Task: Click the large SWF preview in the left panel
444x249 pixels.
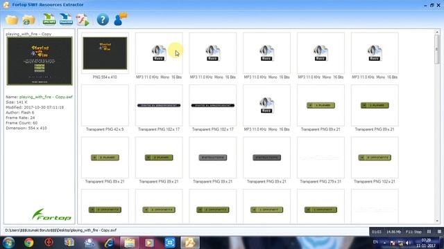Action: 40,61
